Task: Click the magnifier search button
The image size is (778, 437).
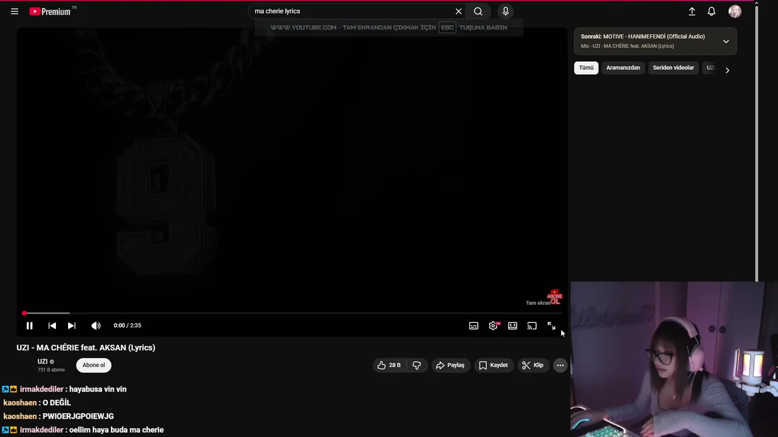Action: click(478, 11)
